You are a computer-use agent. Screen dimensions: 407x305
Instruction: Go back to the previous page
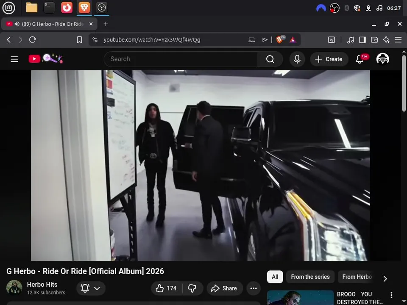[9, 40]
